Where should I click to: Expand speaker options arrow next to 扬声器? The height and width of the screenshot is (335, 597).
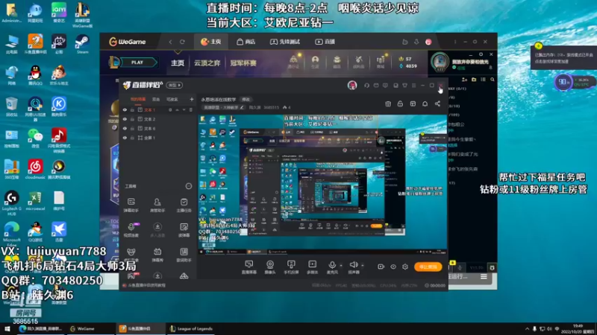click(363, 265)
